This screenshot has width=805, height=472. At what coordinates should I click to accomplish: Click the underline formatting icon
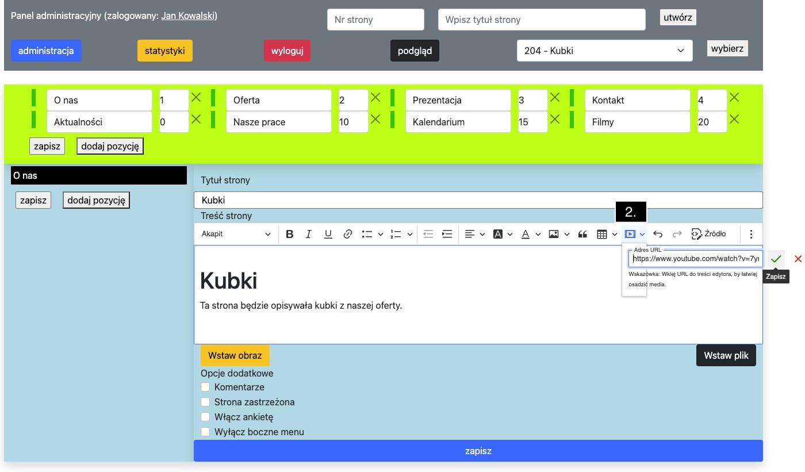click(328, 234)
